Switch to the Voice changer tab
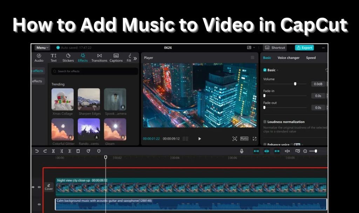This screenshot has height=213, width=359. (288, 58)
